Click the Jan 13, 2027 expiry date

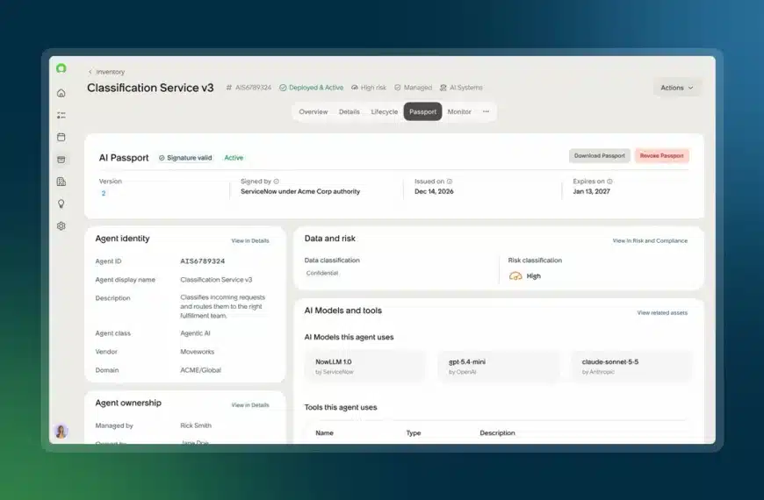[x=592, y=191]
